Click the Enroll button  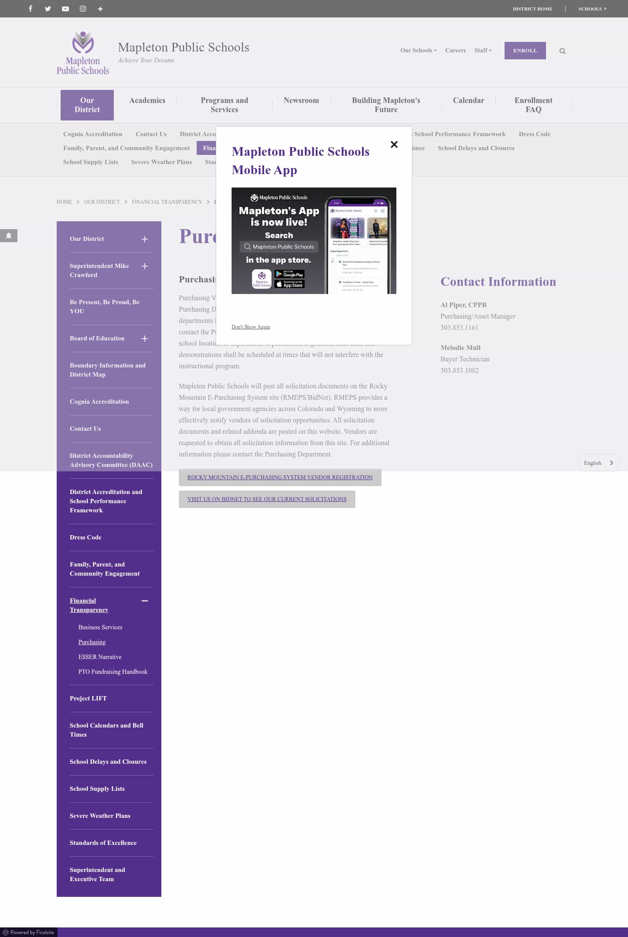tap(525, 51)
